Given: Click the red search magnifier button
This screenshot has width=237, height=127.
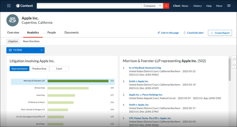Looking at the screenshot, I should tap(166, 6).
